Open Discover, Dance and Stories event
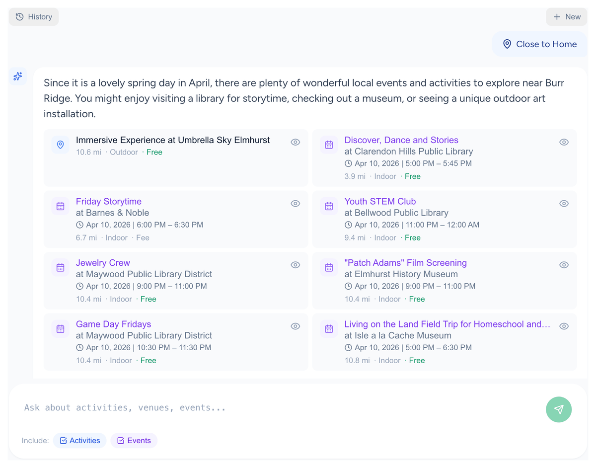 pos(401,140)
